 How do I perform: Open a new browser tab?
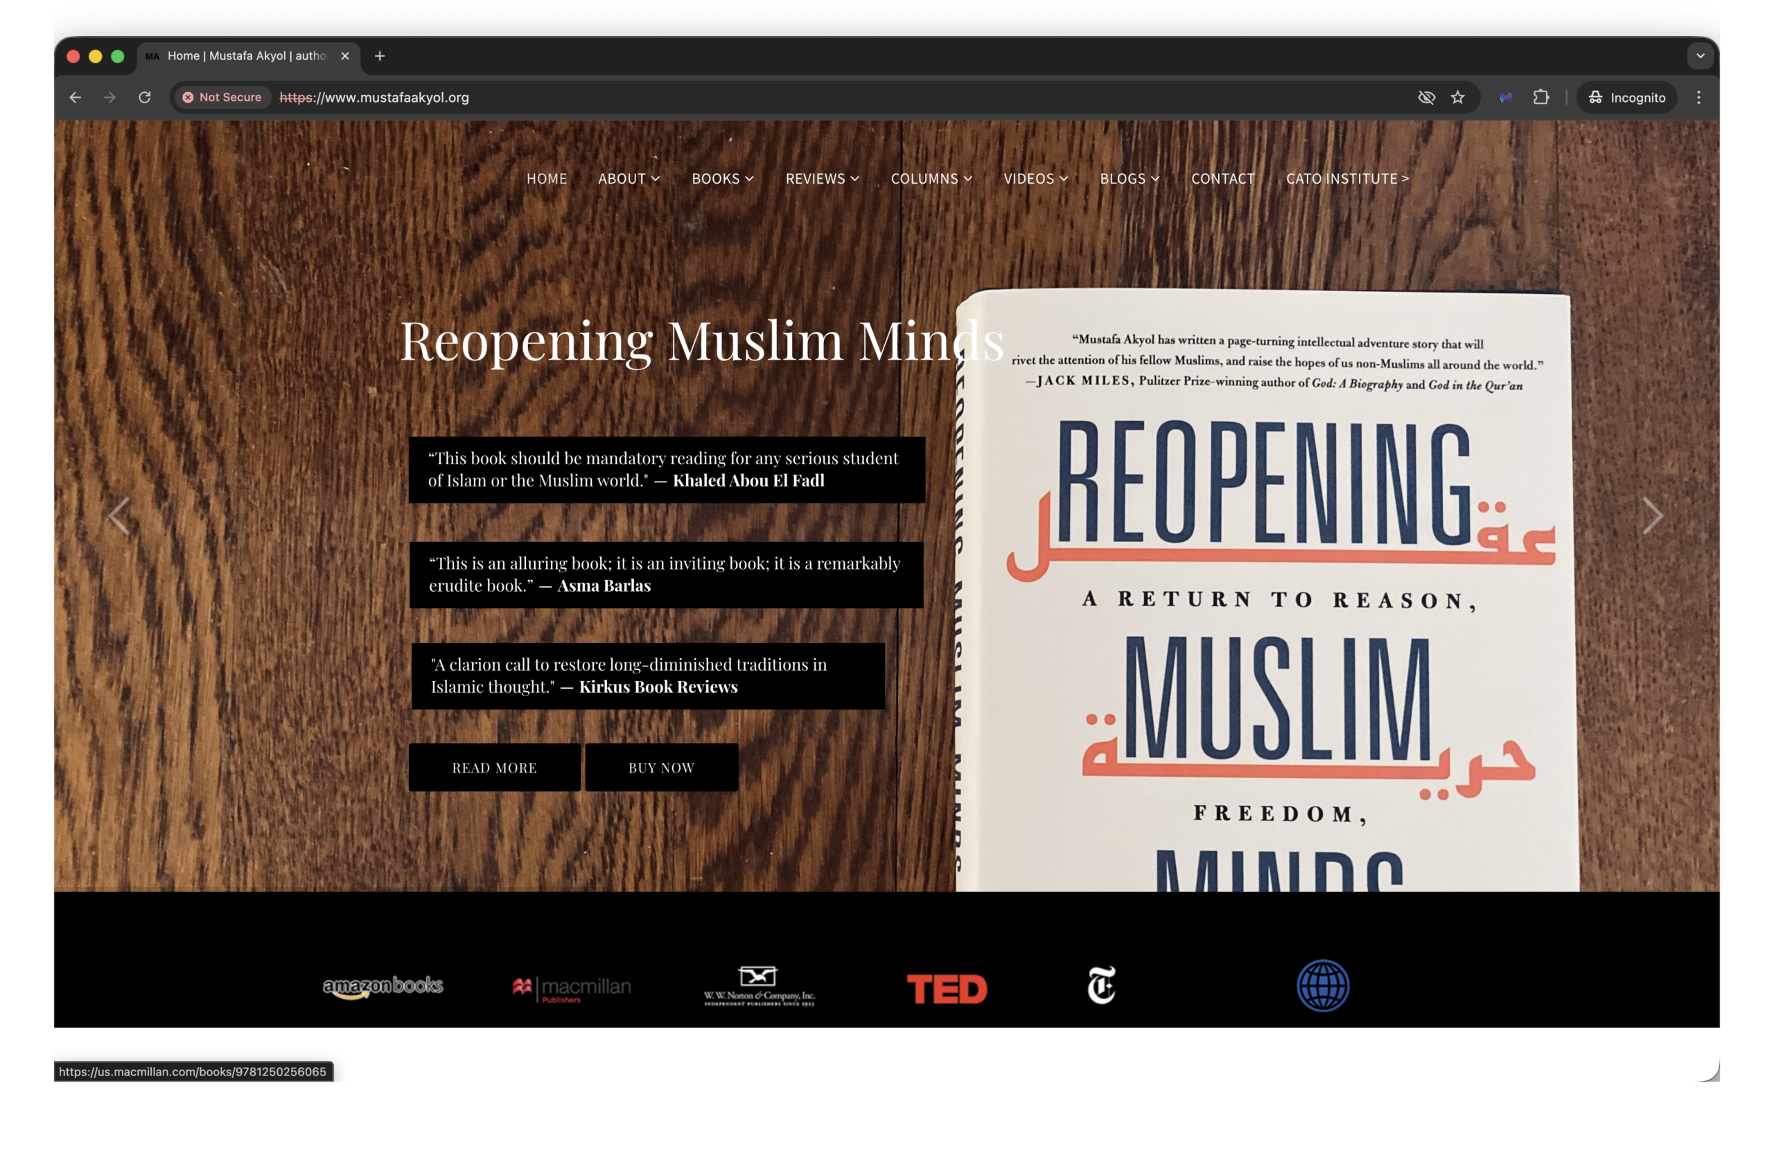point(379,56)
